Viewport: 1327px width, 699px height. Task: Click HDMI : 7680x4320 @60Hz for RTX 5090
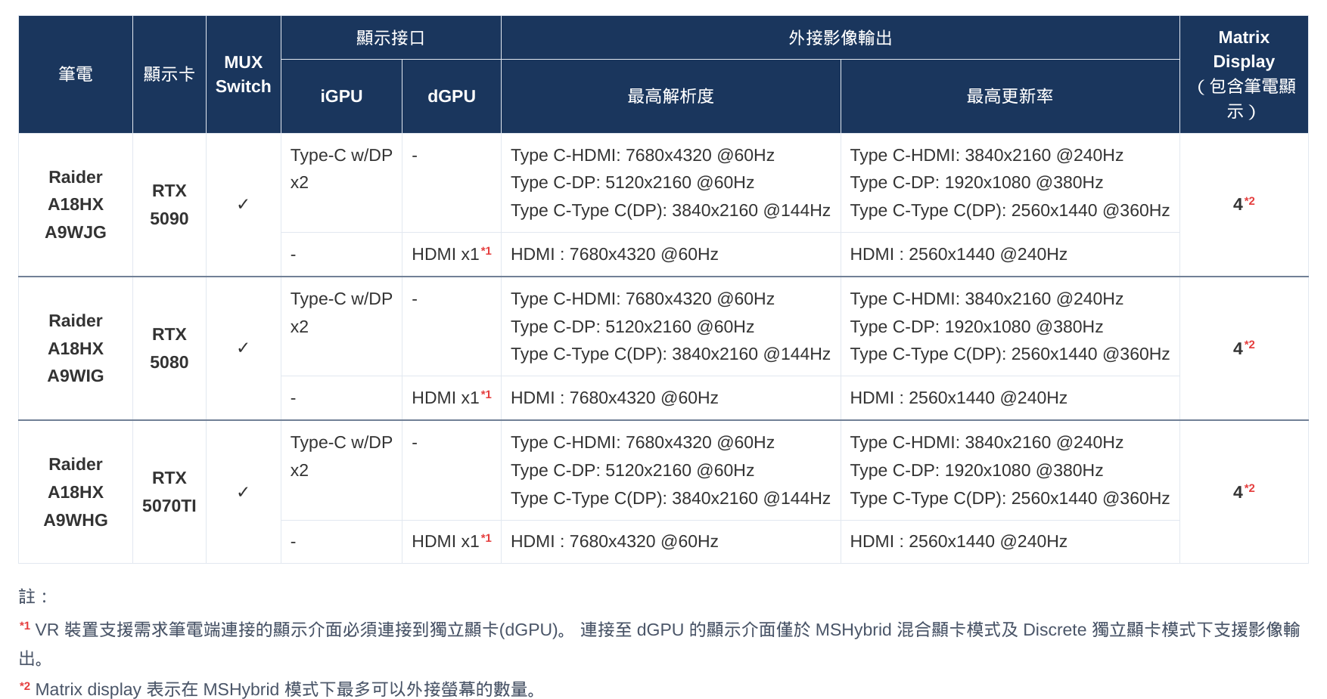tap(614, 254)
